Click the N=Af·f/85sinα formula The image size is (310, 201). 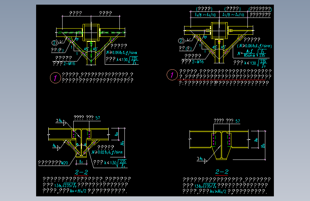[x=251, y=53]
